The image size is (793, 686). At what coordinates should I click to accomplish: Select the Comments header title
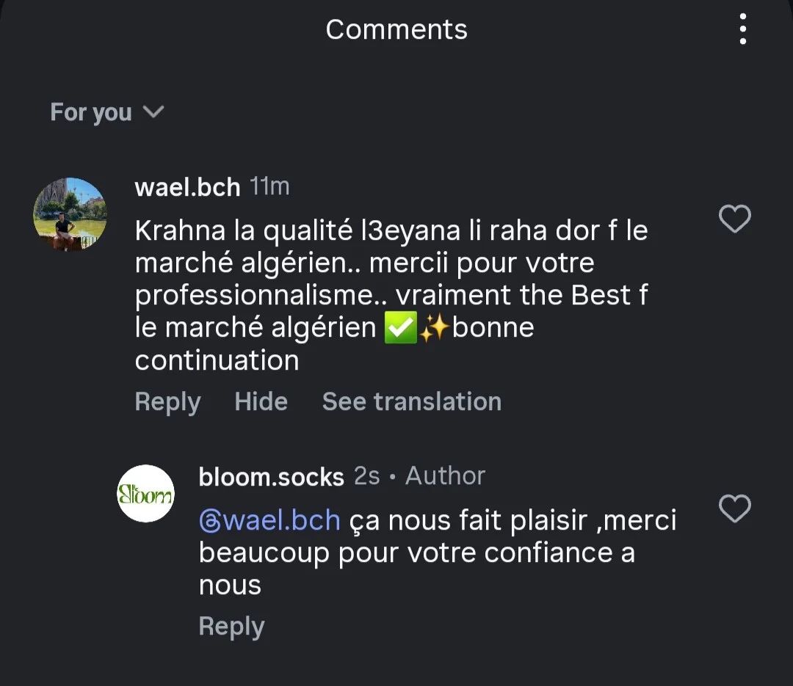[x=396, y=29]
